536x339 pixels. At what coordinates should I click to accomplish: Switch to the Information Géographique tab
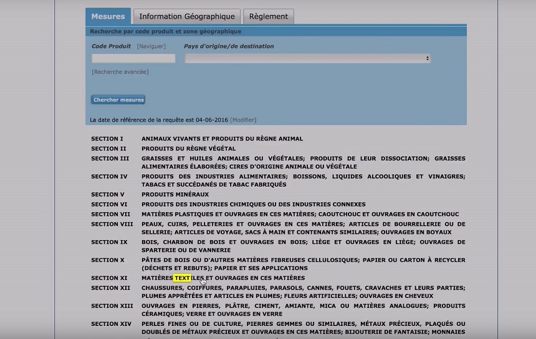click(187, 17)
